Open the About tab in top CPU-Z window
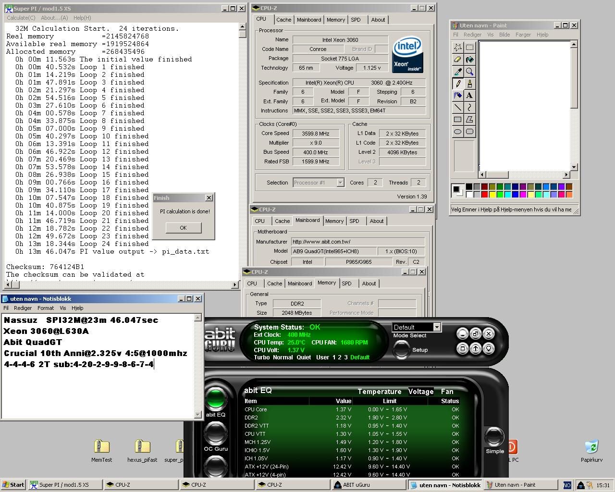The width and height of the screenshot is (615, 492). coord(378,20)
